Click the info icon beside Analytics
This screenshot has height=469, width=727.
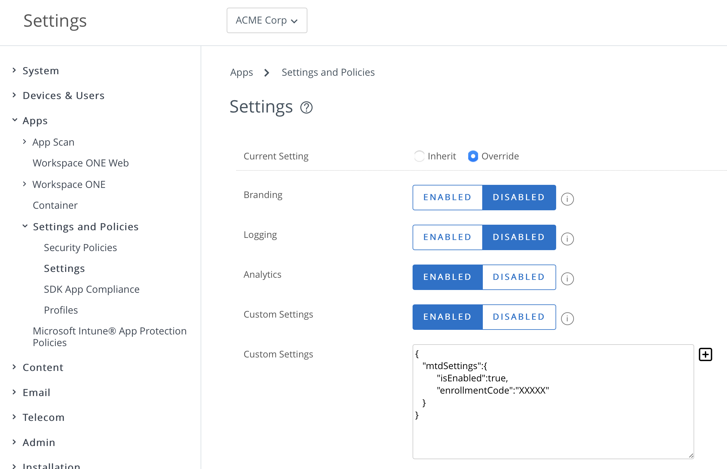pyautogui.click(x=567, y=279)
